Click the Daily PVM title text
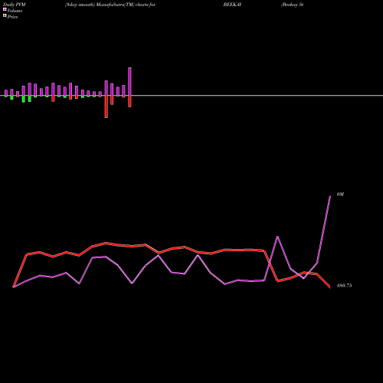Viewport: 383px width, 383px height. (15, 5)
